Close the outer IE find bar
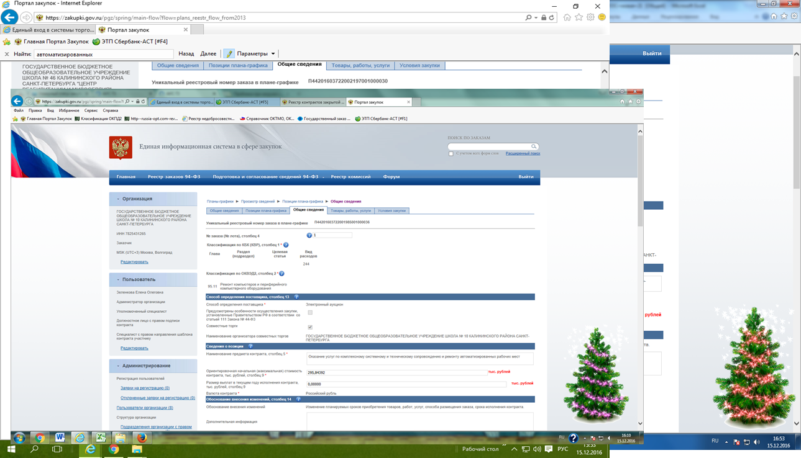The height and width of the screenshot is (458, 801). (7, 54)
